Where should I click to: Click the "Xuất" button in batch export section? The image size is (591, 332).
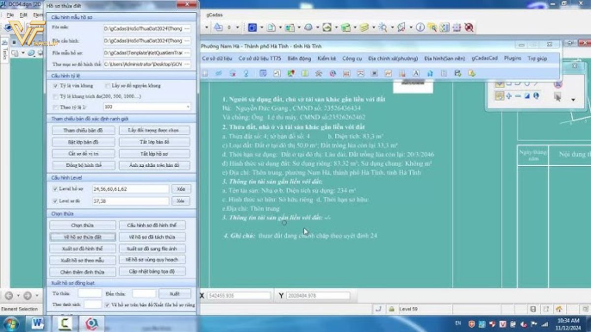(x=174, y=294)
